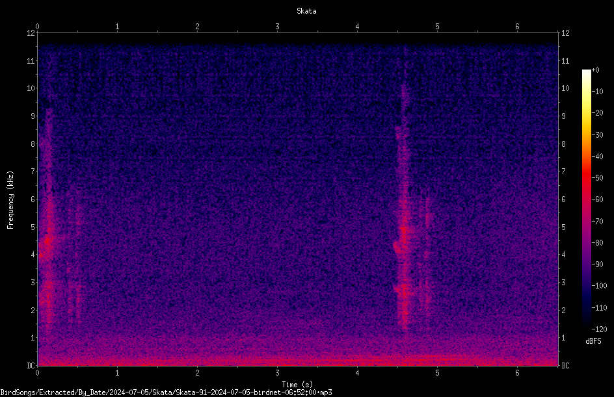Click the "8" tick on the right frequency axis
This screenshot has width=614, height=397.
pyautogui.click(x=564, y=144)
